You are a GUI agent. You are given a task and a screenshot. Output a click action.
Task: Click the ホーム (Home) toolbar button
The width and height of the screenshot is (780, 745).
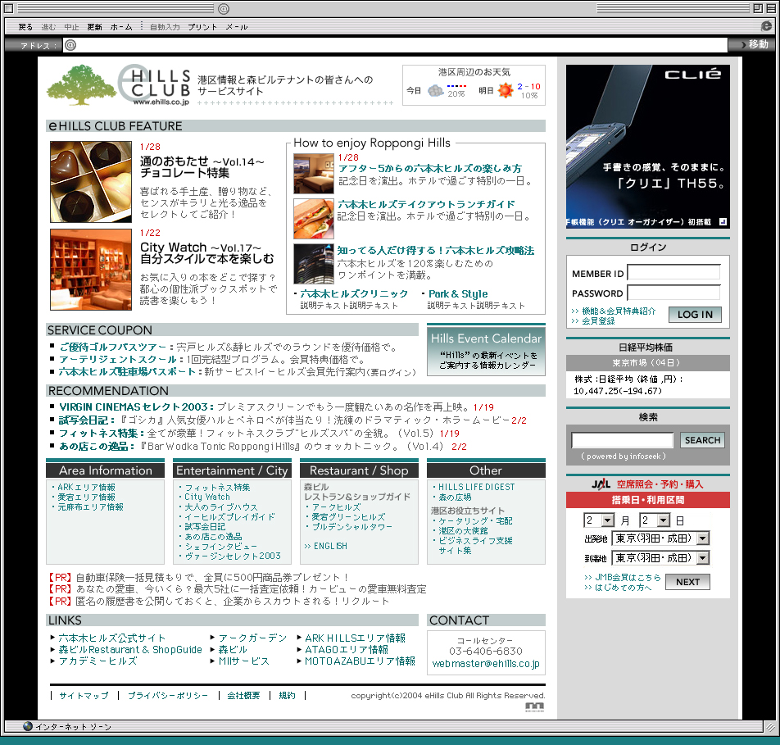(121, 27)
